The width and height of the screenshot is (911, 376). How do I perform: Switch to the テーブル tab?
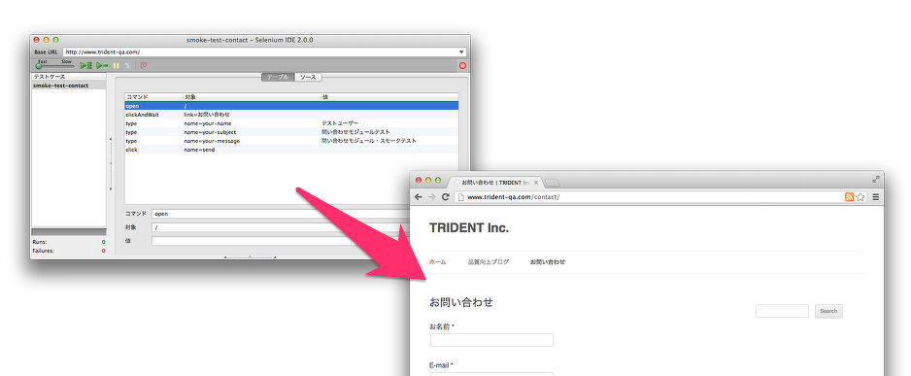[x=278, y=77]
